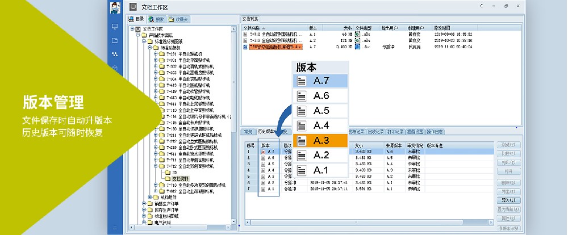
Task: Expand the 电气资料 folder node
Action: (x=144, y=222)
